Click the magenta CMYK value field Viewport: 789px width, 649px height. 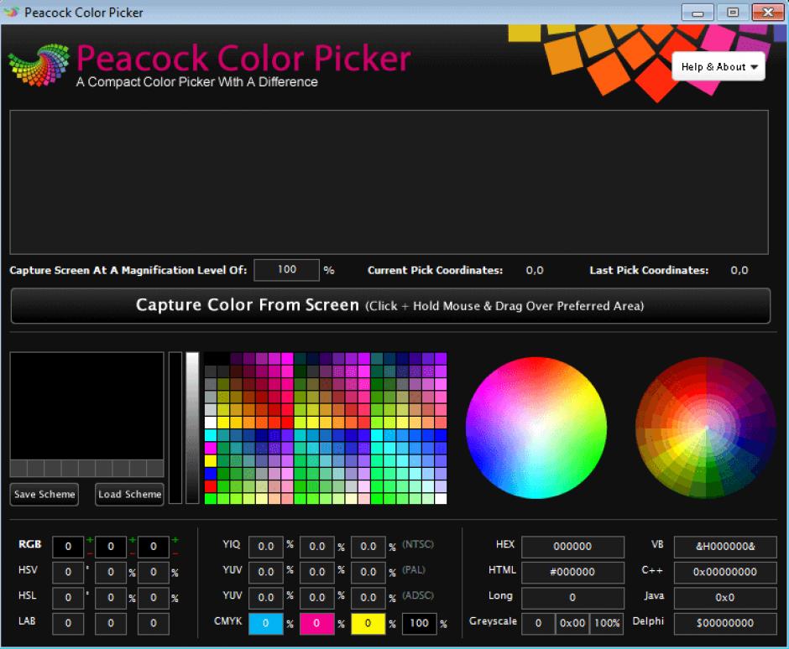coord(317,624)
